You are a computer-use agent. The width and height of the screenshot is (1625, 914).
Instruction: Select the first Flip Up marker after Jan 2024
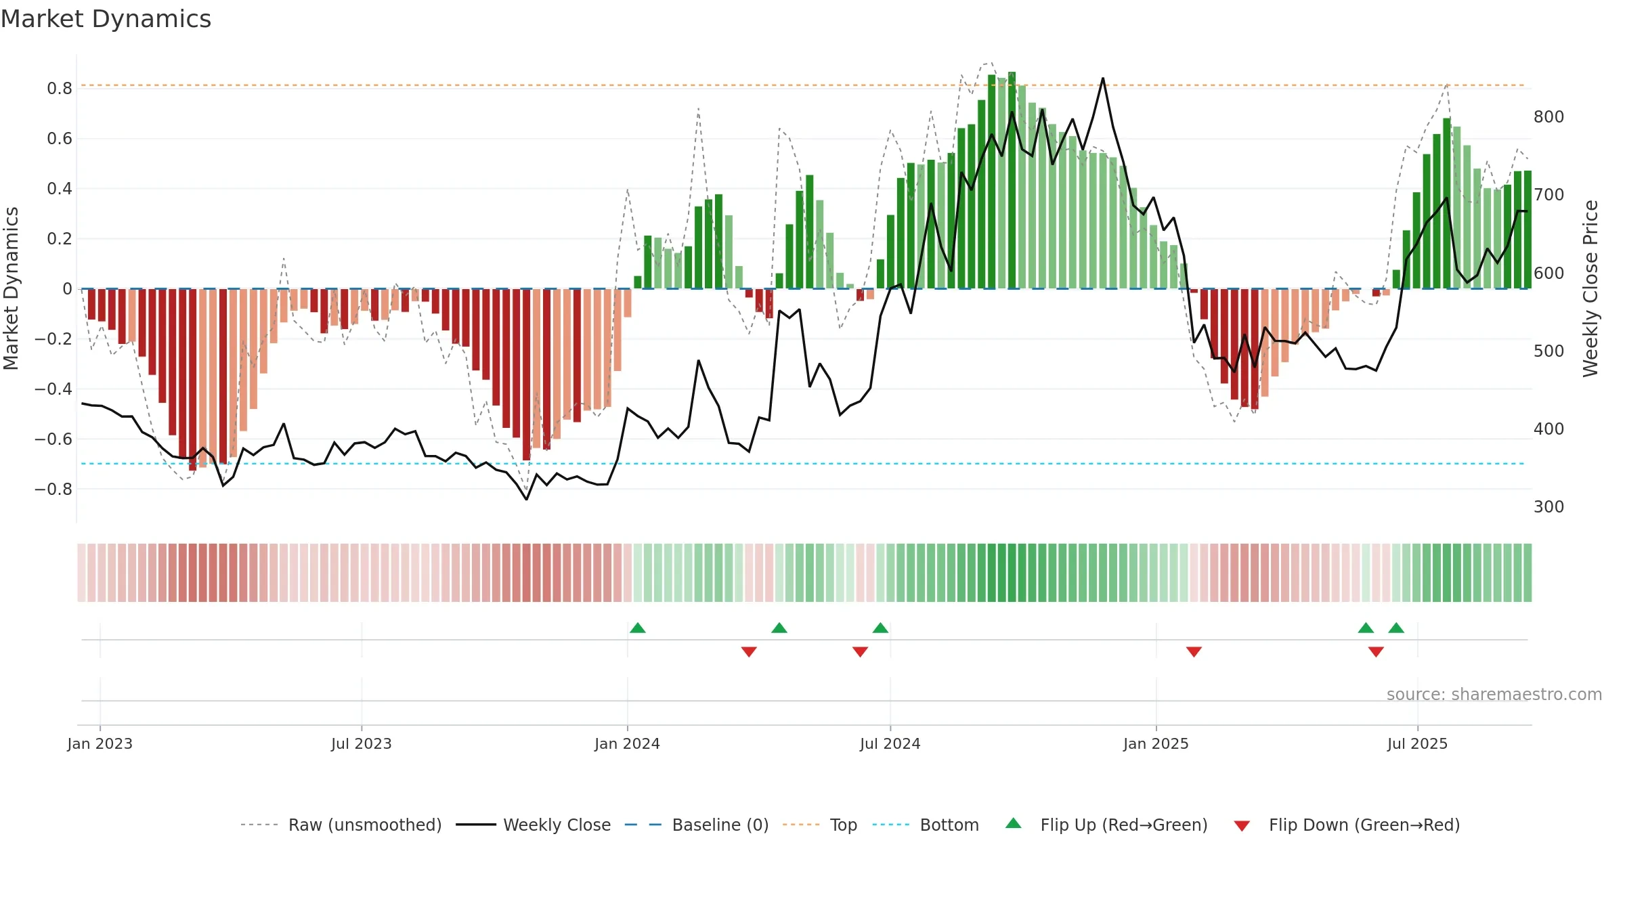(638, 628)
